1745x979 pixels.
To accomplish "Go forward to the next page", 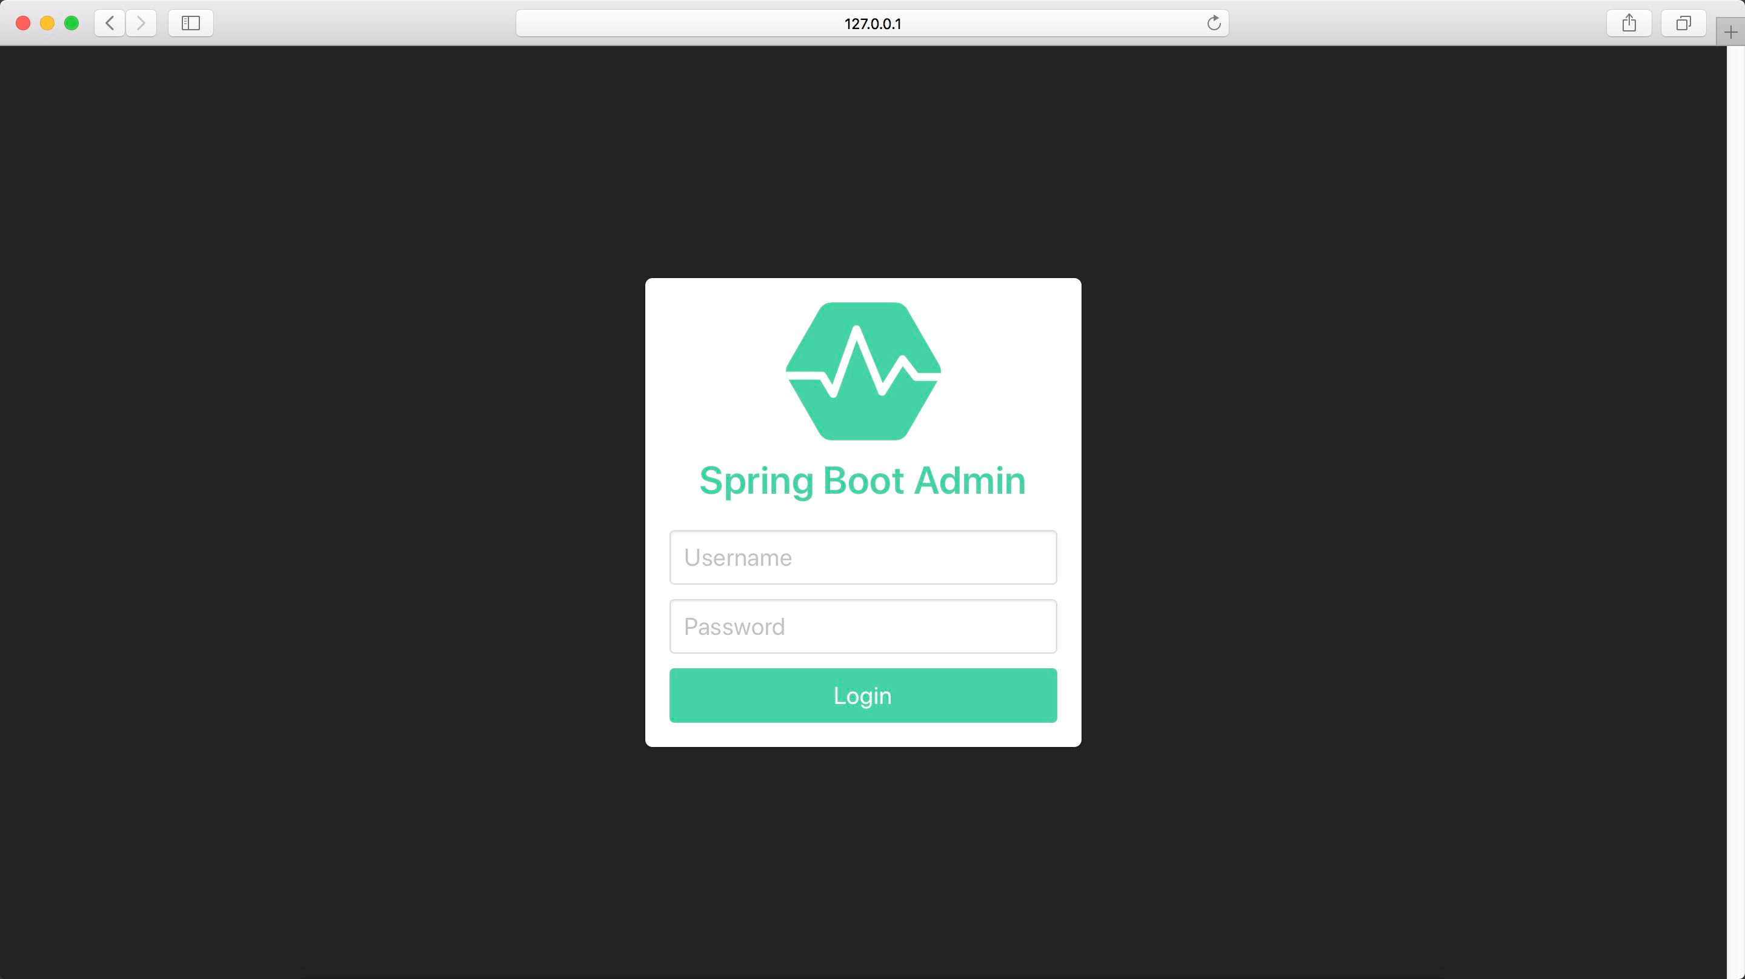I will pos(141,23).
